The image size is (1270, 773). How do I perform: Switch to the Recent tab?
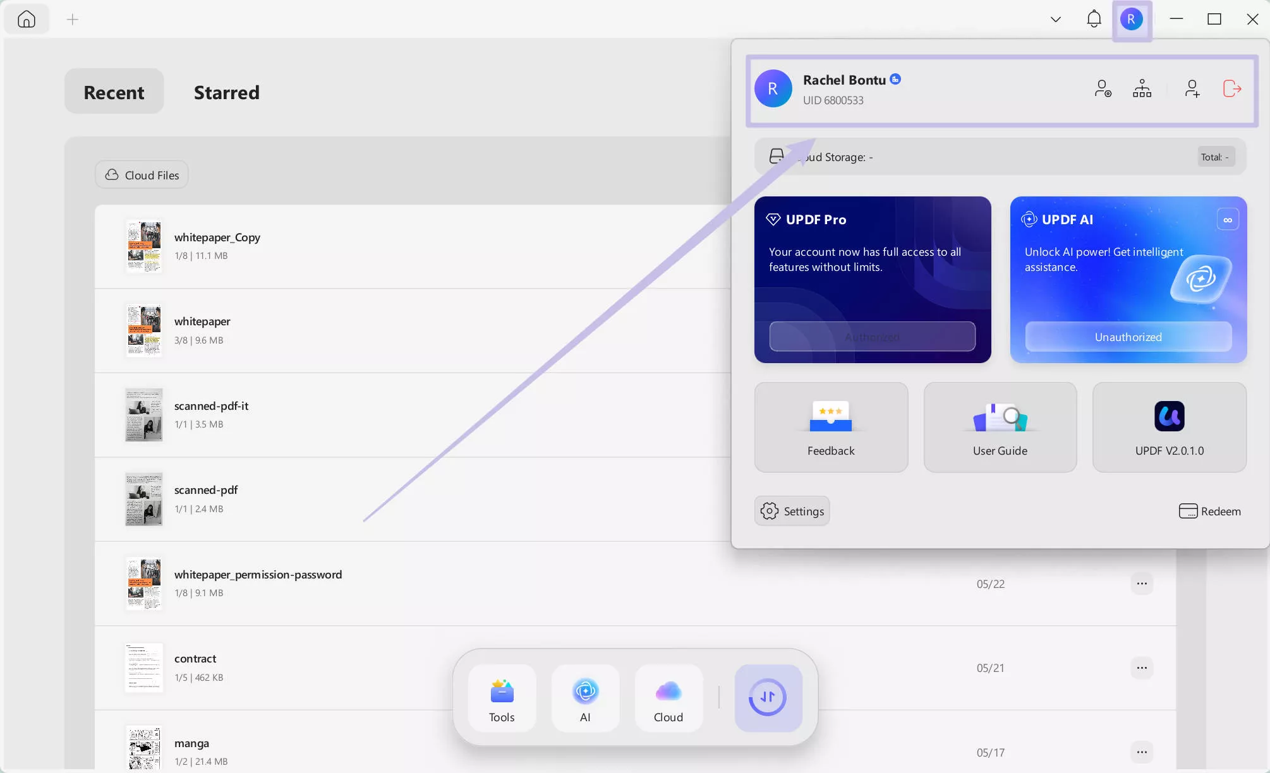114,92
